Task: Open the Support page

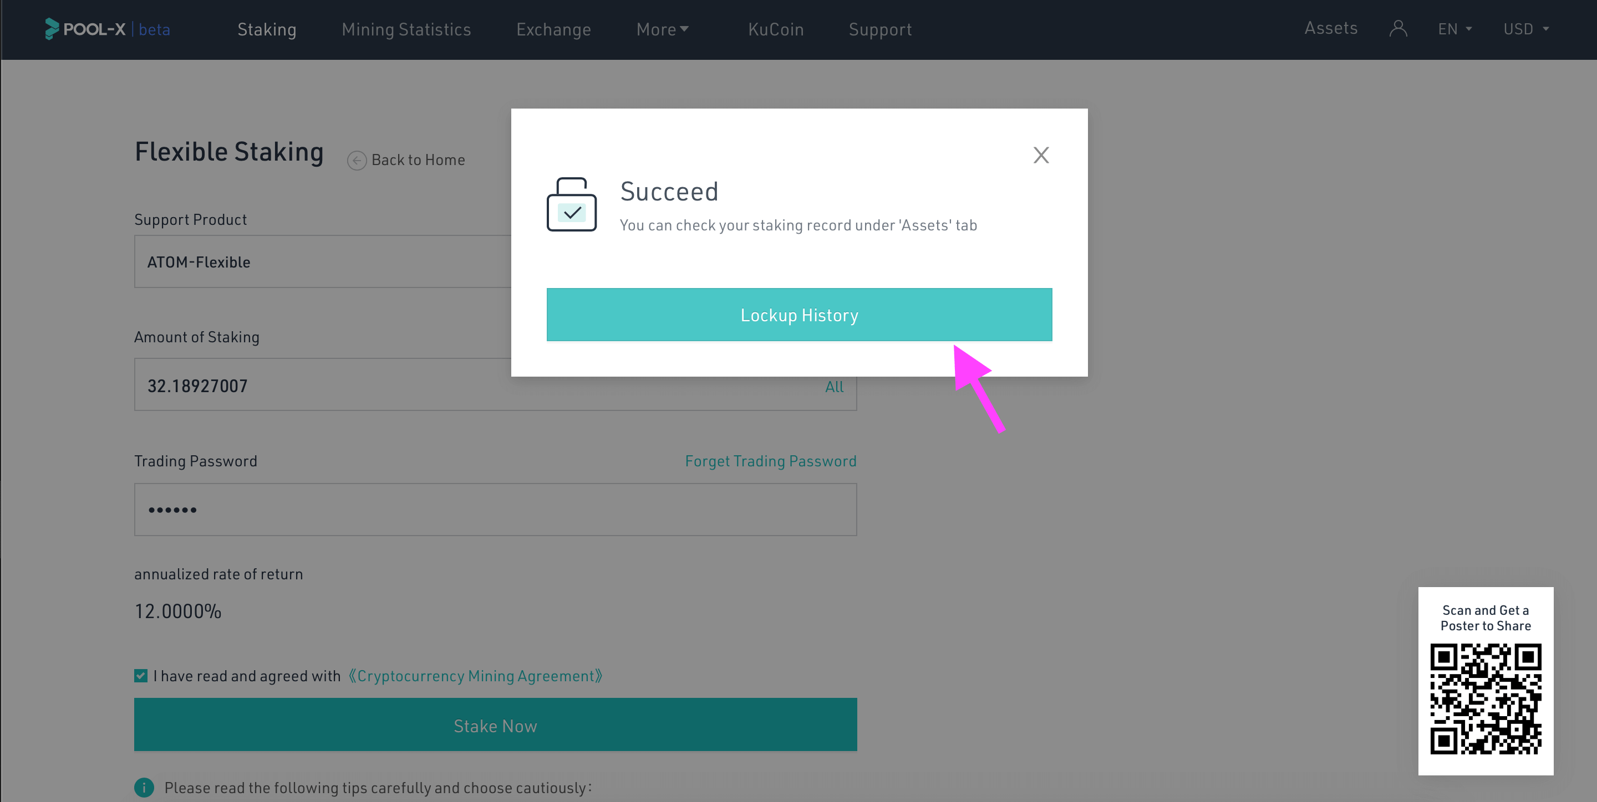Action: click(879, 29)
